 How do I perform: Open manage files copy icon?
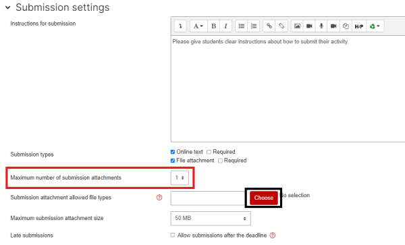coord(346,26)
